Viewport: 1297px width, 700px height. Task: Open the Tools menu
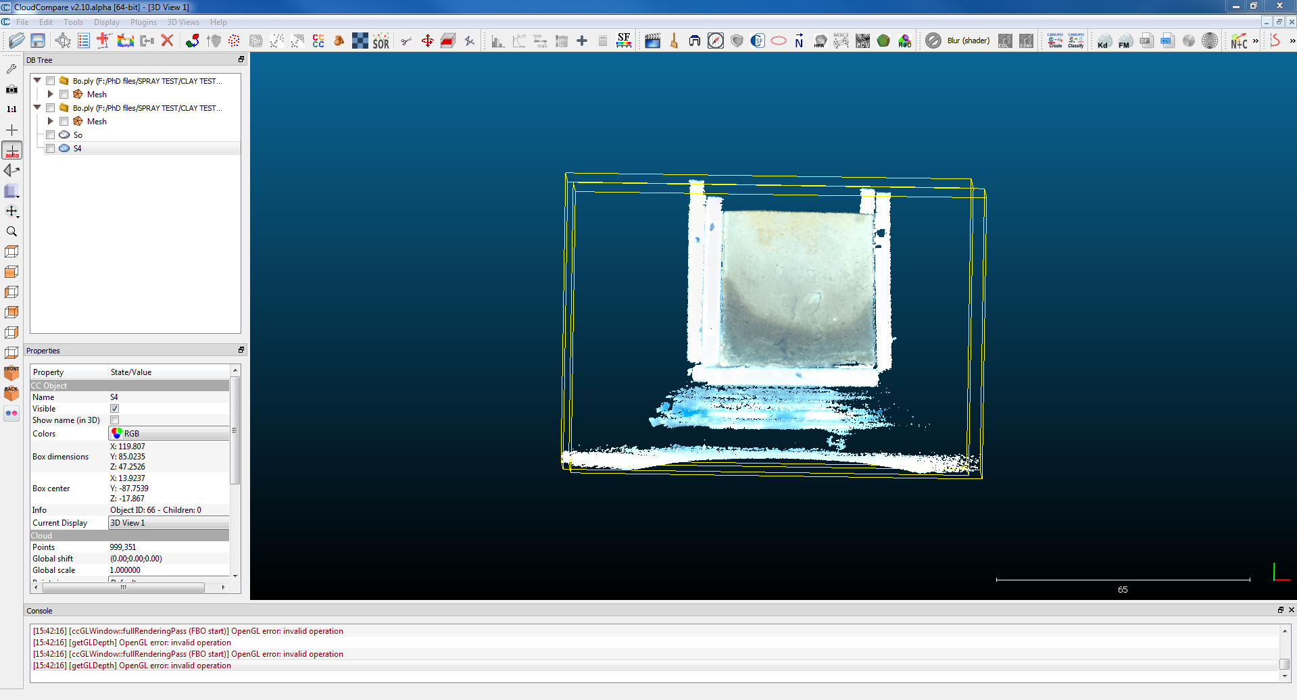click(74, 22)
